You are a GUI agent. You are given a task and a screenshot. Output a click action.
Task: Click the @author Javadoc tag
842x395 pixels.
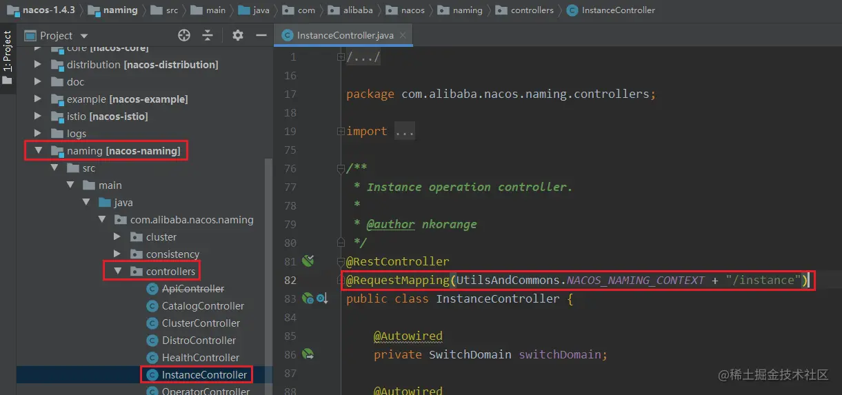[391, 224]
